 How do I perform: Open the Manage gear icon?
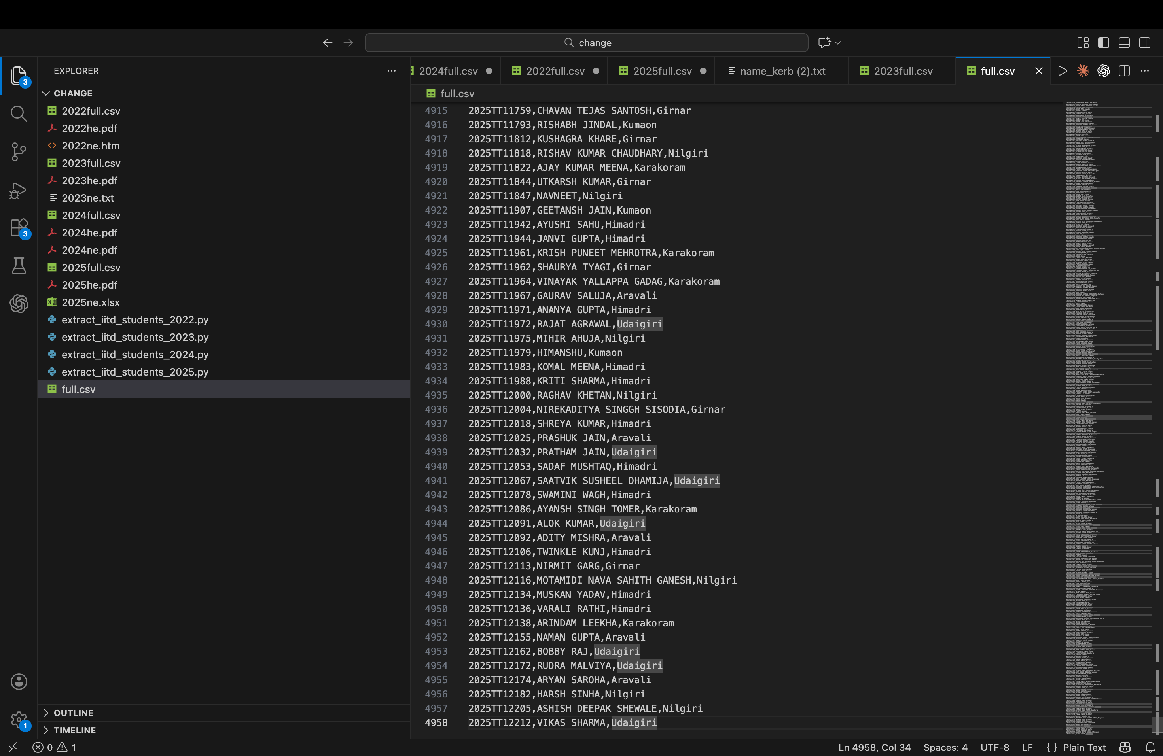[x=19, y=719]
